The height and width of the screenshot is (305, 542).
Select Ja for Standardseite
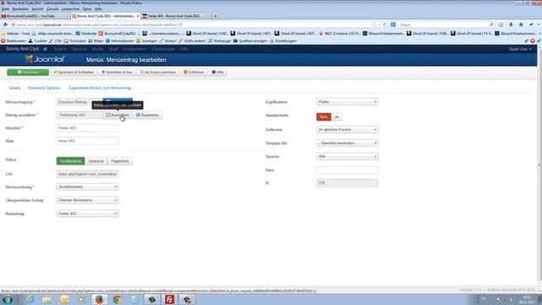click(336, 117)
